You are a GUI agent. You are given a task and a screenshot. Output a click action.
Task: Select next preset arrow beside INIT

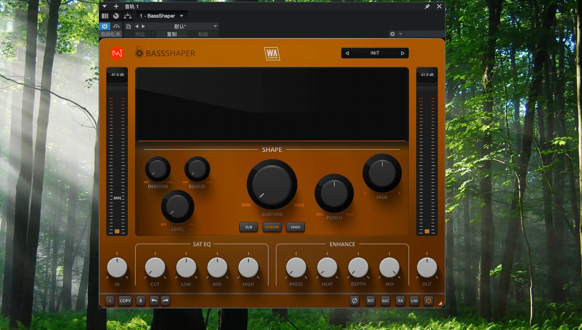coord(403,53)
